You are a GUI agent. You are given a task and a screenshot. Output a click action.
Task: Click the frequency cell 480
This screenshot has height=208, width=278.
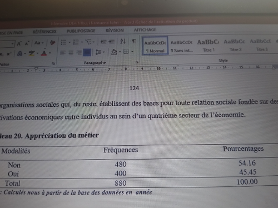121,164
